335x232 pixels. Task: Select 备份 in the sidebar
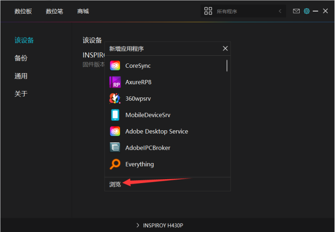click(x=21, y=58)
